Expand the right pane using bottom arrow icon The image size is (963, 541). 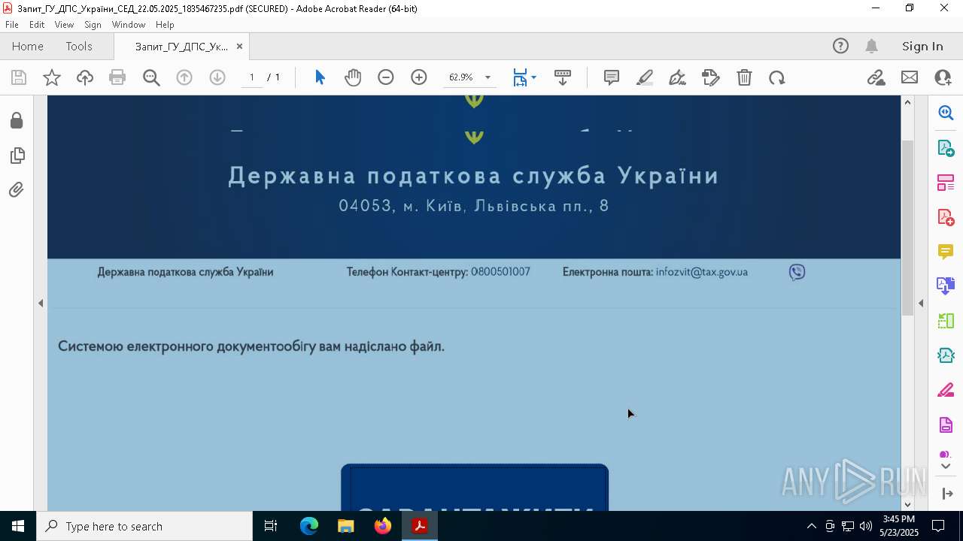946,494
